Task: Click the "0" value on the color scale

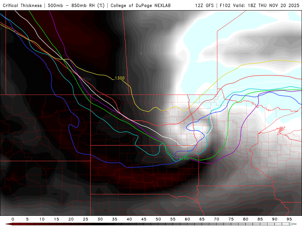Action: 13,219
